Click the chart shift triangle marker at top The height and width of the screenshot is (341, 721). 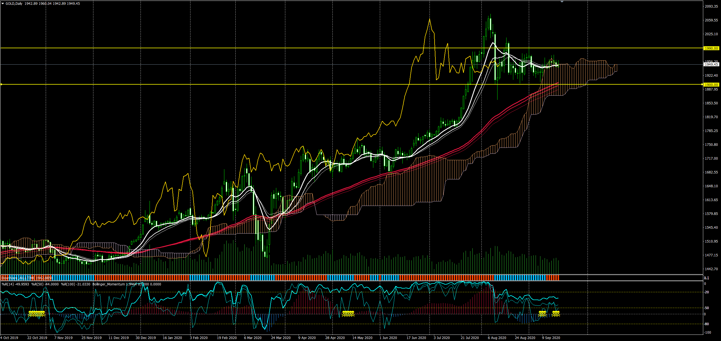point(562,2)
